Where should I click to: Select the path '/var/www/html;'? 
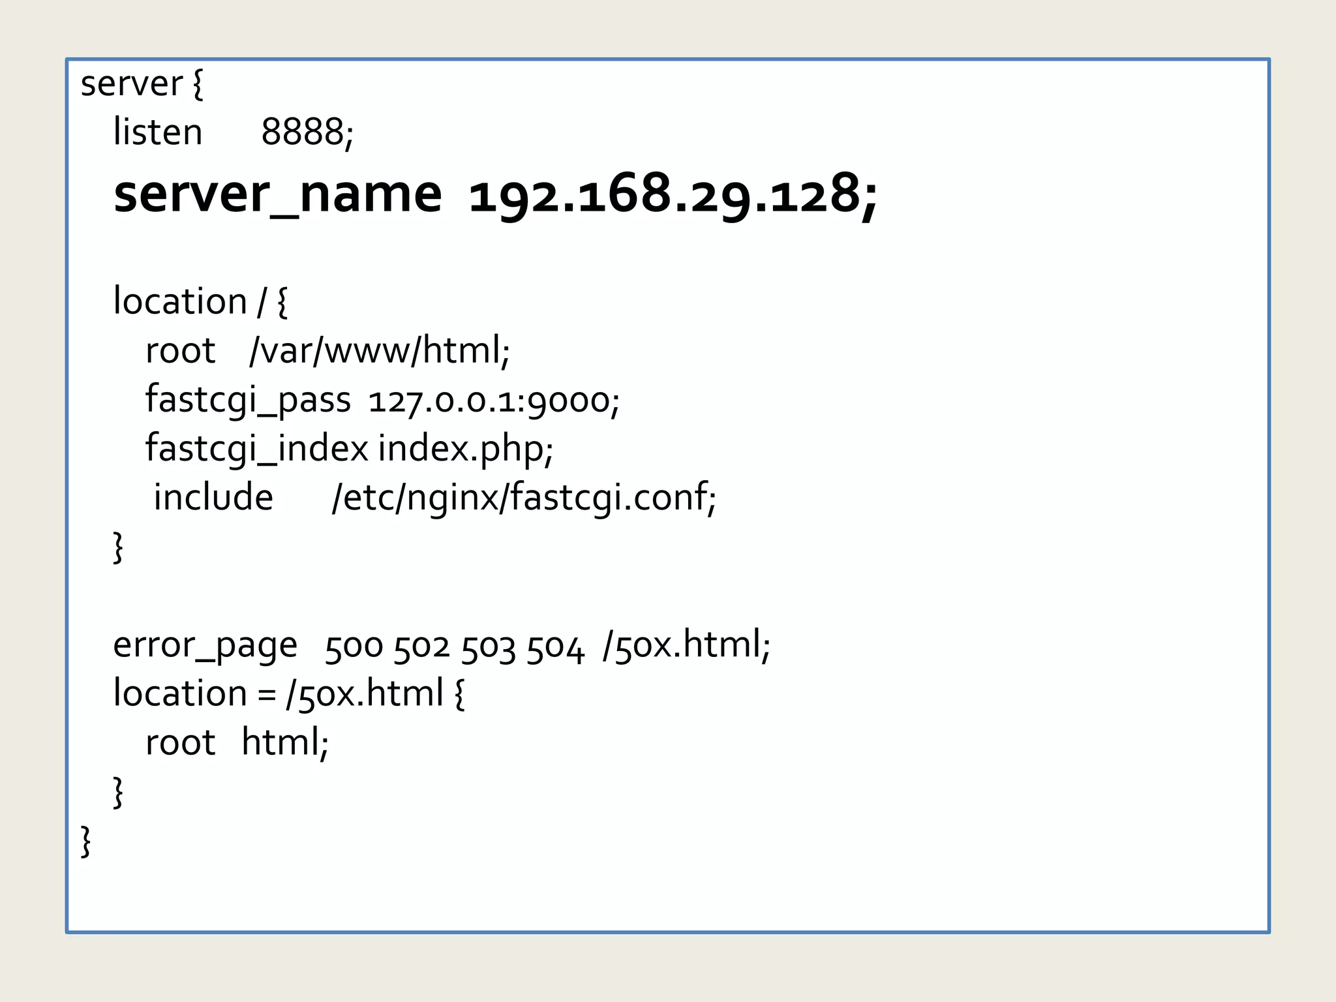click(380, 351)
